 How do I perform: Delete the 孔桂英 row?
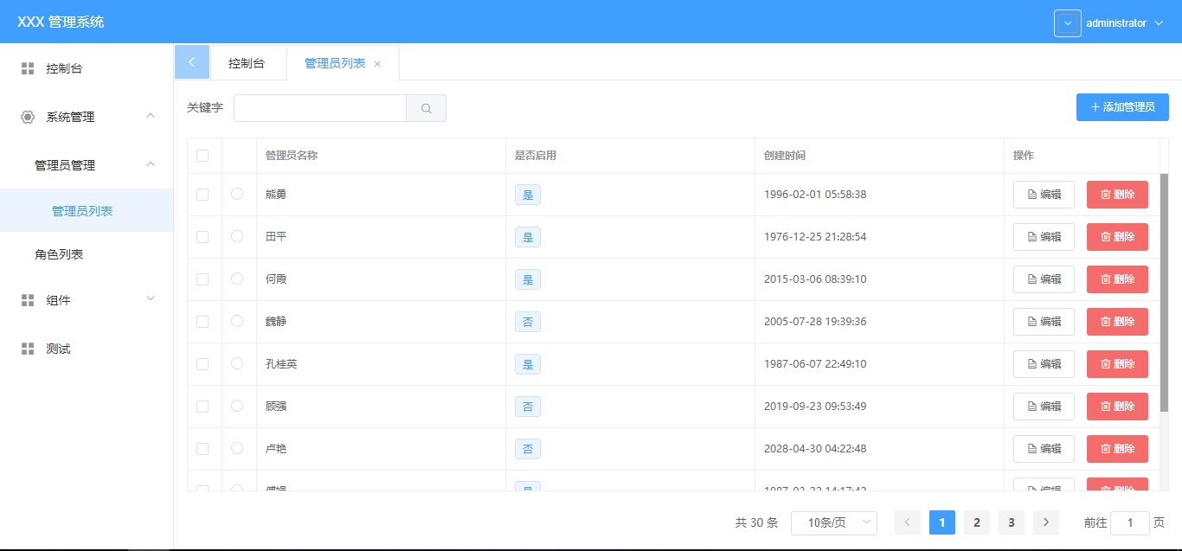pos(1117,364)
